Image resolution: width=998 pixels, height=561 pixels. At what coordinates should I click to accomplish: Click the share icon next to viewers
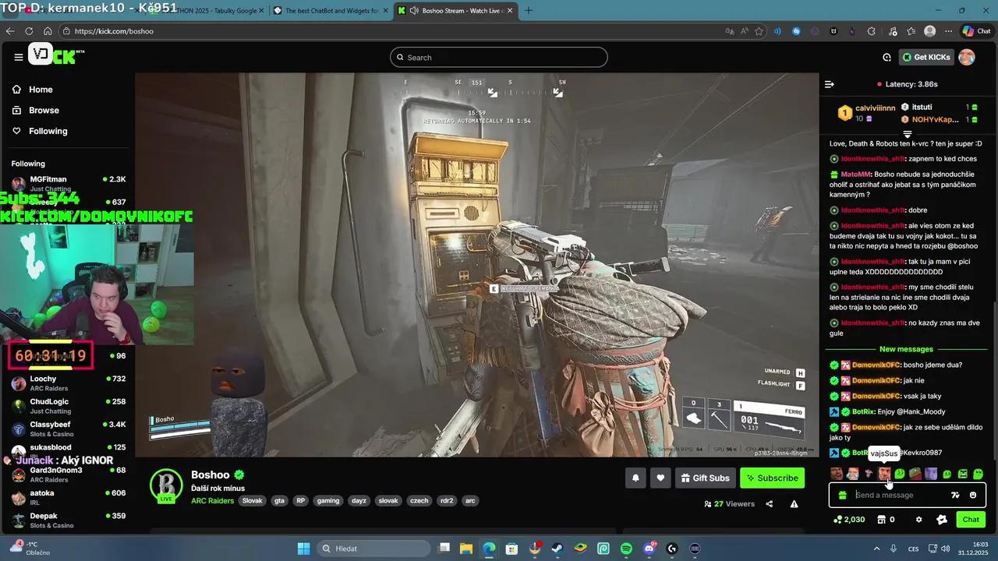[769, 504]
